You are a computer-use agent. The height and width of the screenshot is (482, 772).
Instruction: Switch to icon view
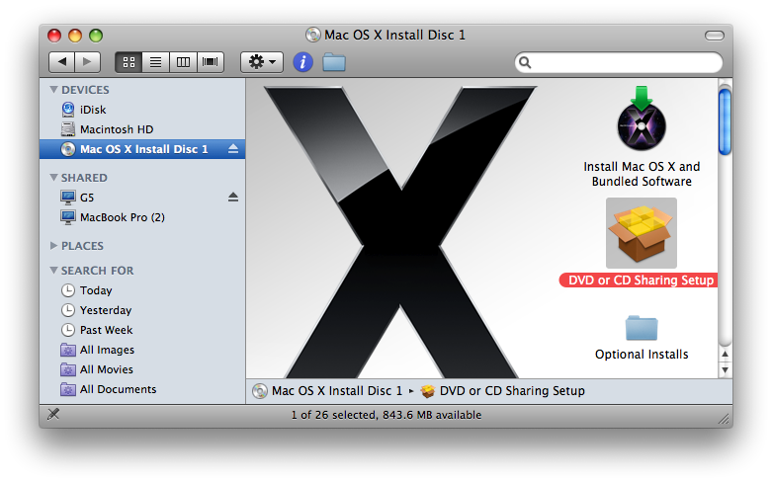pyautogui.click(x=129, y=62)
